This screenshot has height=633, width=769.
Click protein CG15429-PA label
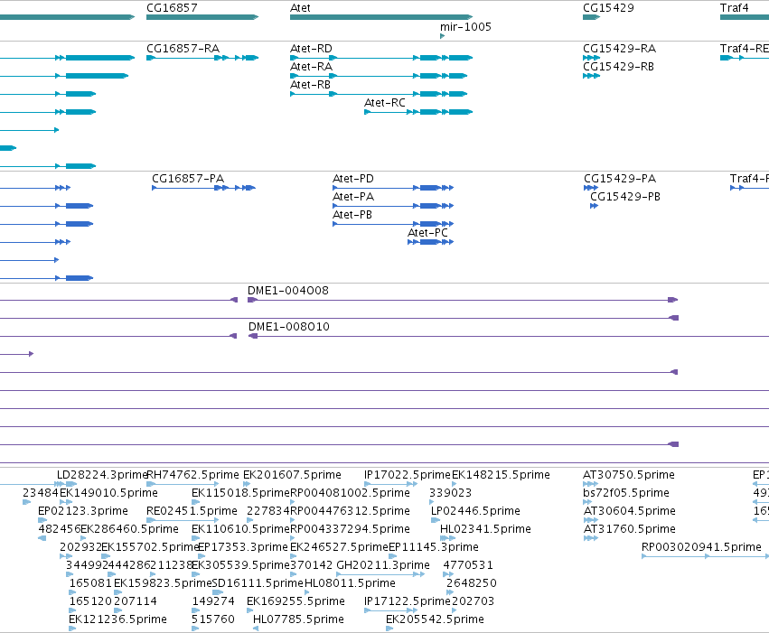point(620,178)
